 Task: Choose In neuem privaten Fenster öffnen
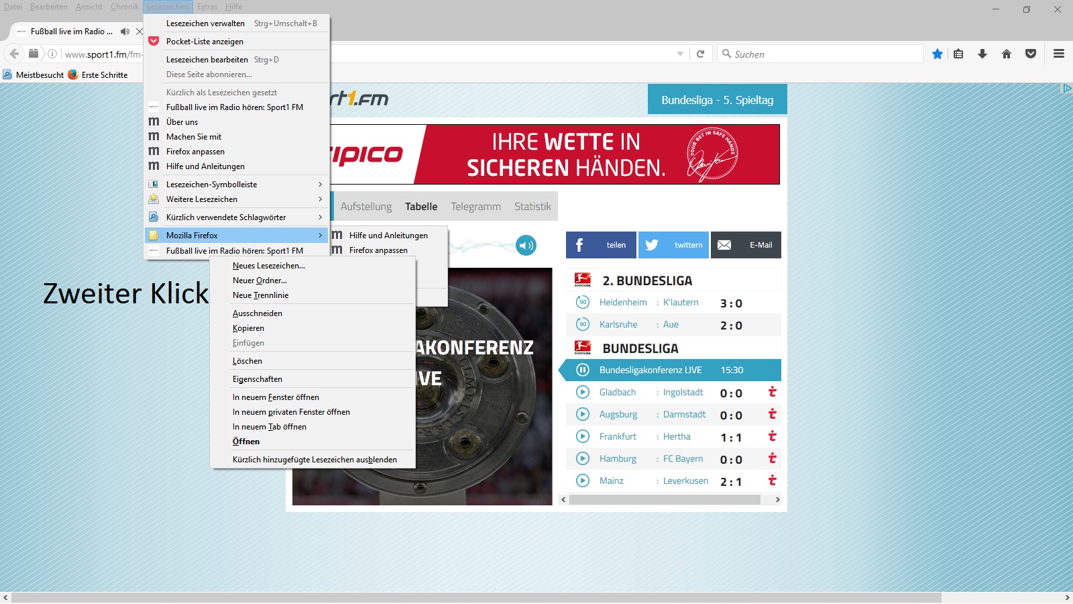(313, 412)
